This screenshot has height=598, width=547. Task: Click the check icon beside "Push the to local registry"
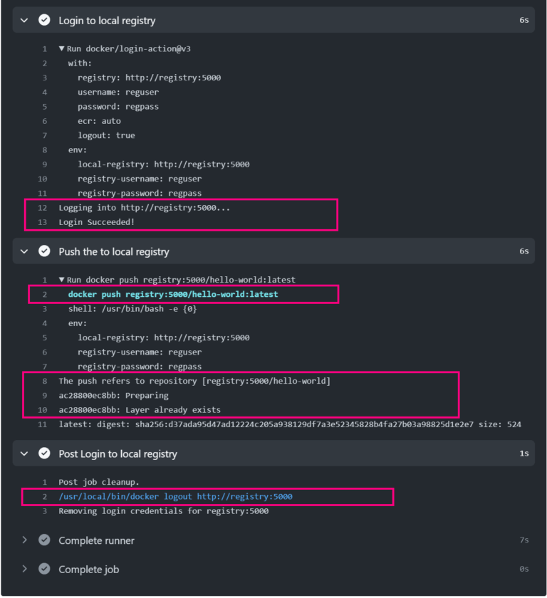44,251
